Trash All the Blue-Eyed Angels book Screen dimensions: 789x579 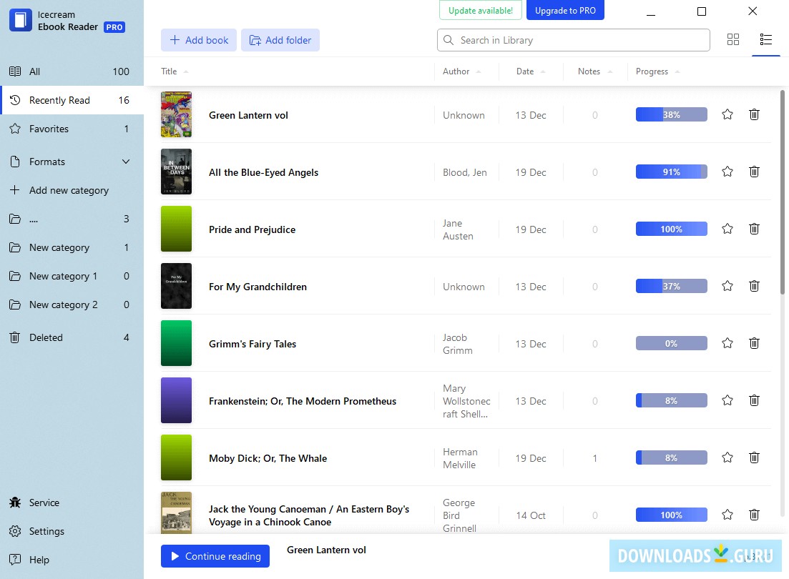(x=754, y=172)
